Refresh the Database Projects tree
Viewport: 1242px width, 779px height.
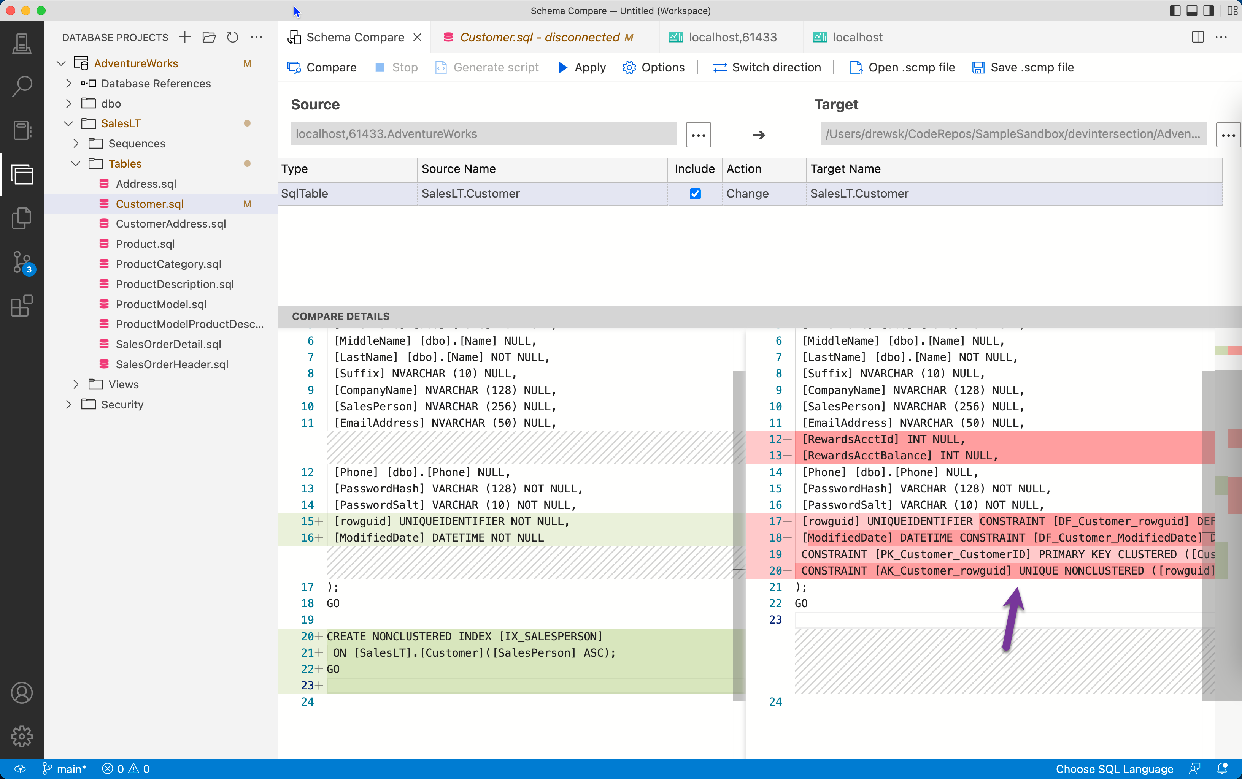coord(232,37)
